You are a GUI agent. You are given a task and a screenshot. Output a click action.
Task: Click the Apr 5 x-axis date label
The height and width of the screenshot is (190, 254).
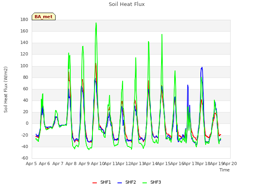tap(31, 163)
